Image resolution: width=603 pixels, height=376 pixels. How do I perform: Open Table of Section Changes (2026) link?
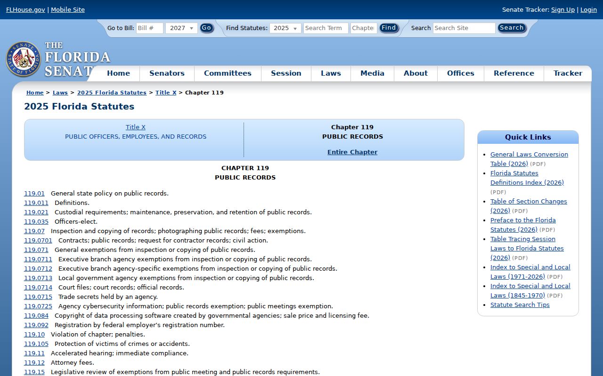pyautogui.click(x=529, y=206)
